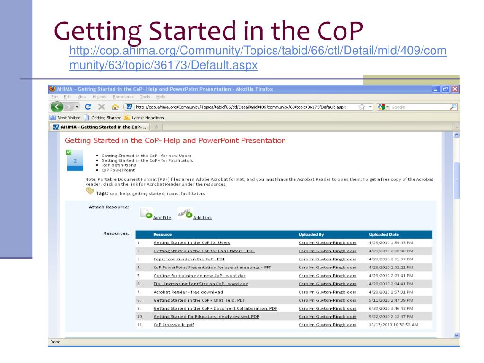
Task: Open the Help menu
Action: pyautogui.click(x=161, y=97)
